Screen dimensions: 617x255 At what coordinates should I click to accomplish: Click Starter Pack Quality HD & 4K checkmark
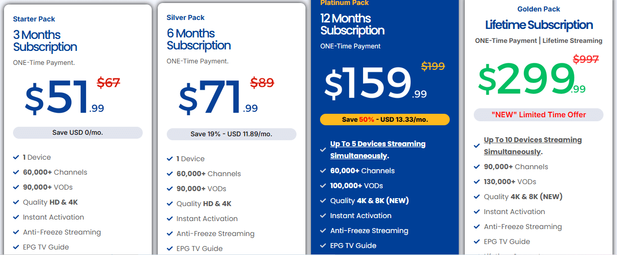(x=17, y=202)
